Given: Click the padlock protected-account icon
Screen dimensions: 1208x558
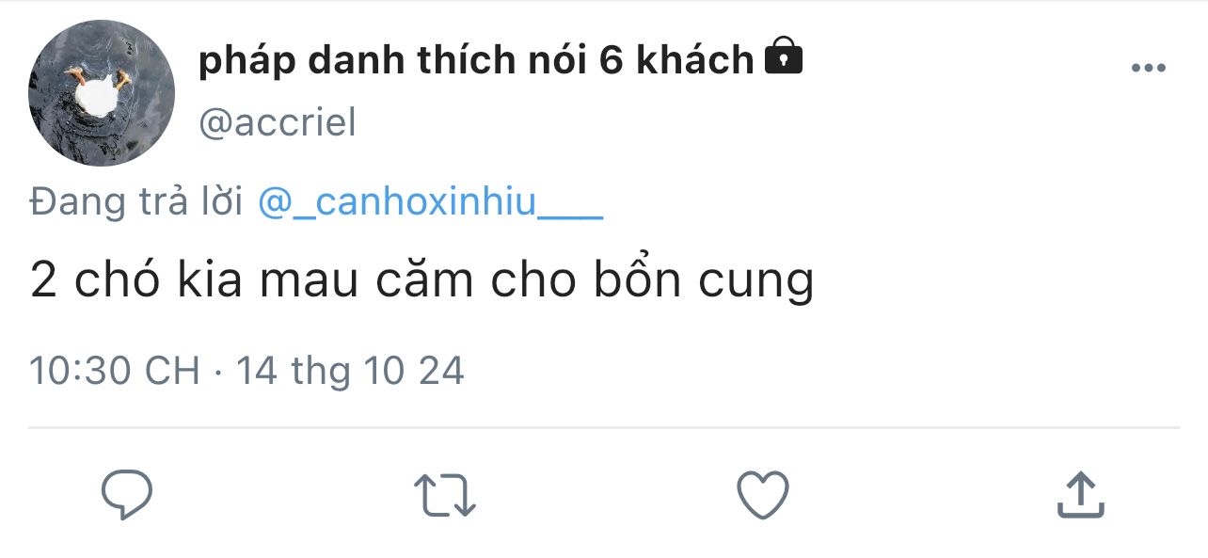Looking at the screenshot, I should 784,56.
